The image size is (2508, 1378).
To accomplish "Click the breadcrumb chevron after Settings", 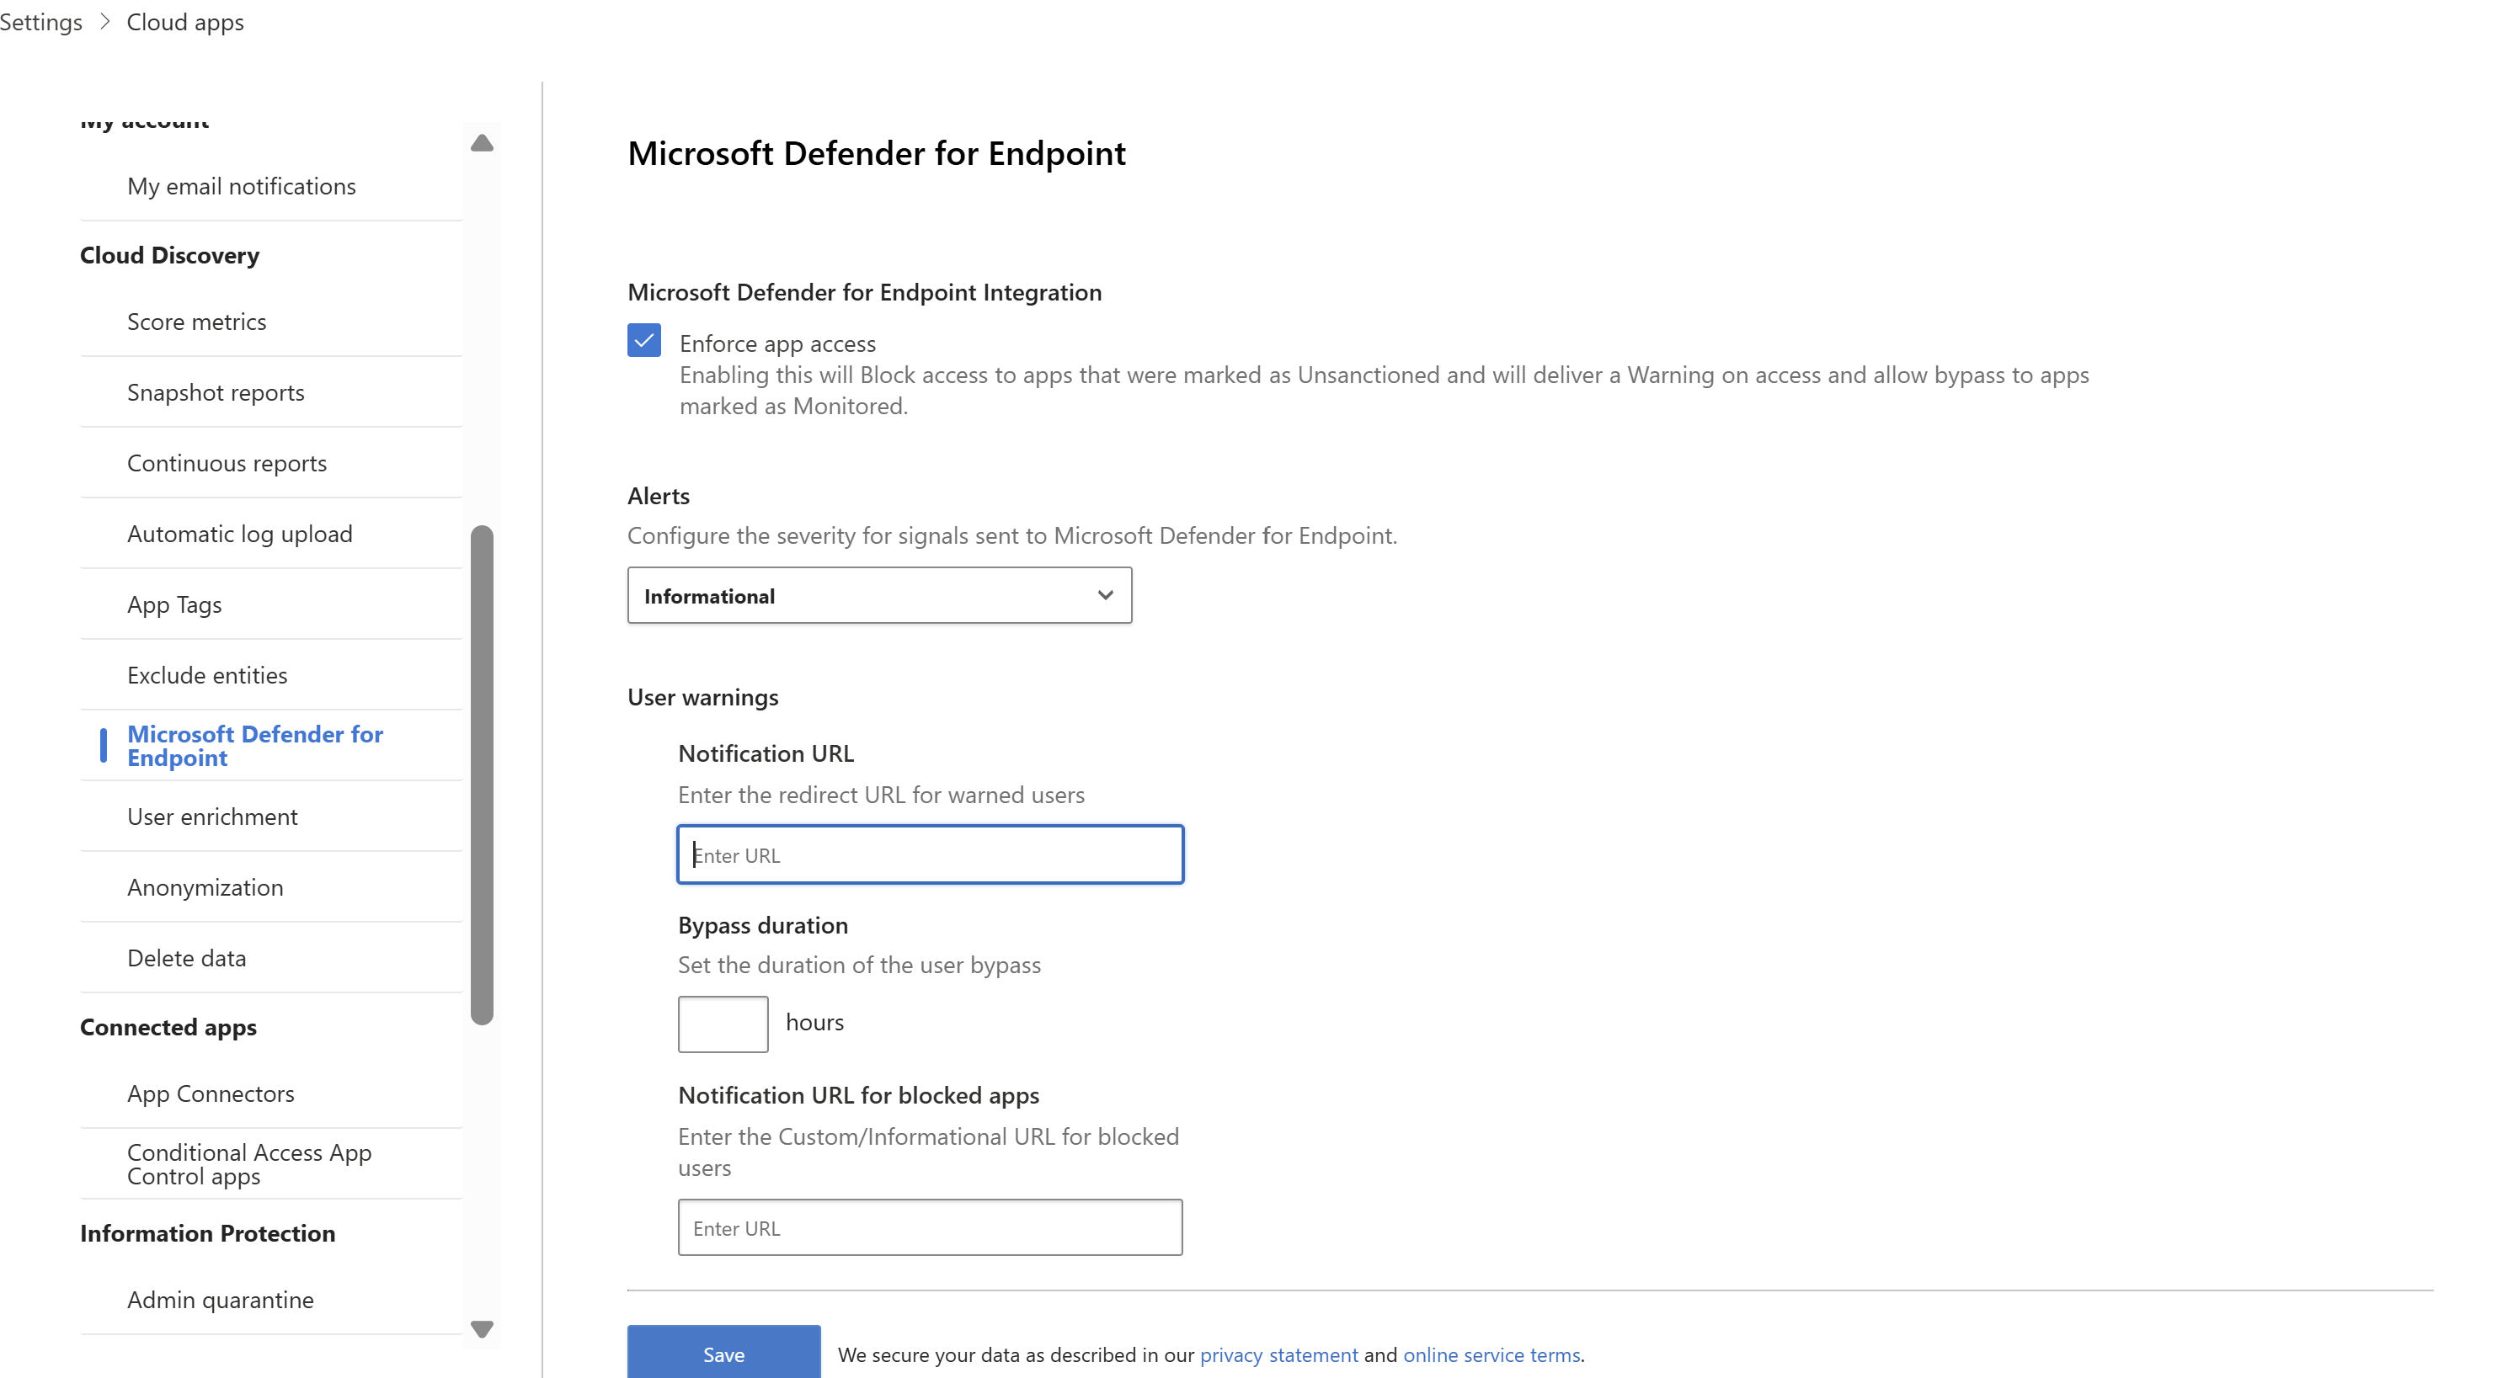I will [105, 21].
